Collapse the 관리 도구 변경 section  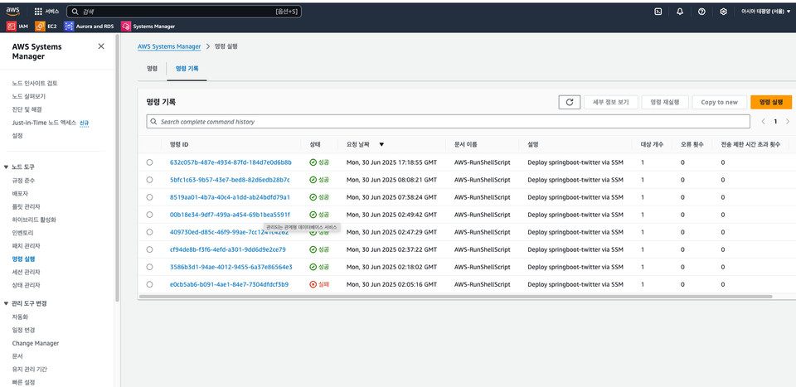point(6,303)
